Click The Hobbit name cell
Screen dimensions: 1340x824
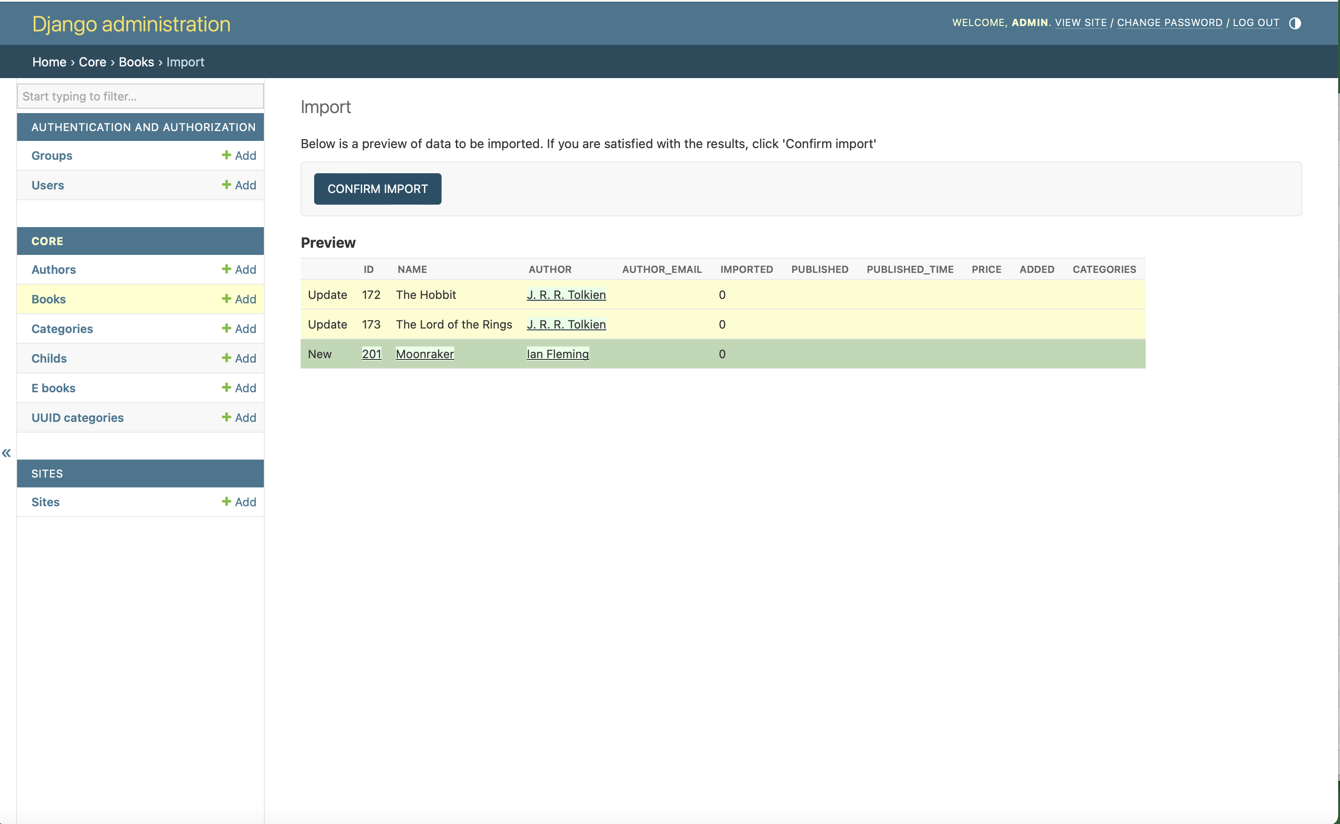(425, 294)
